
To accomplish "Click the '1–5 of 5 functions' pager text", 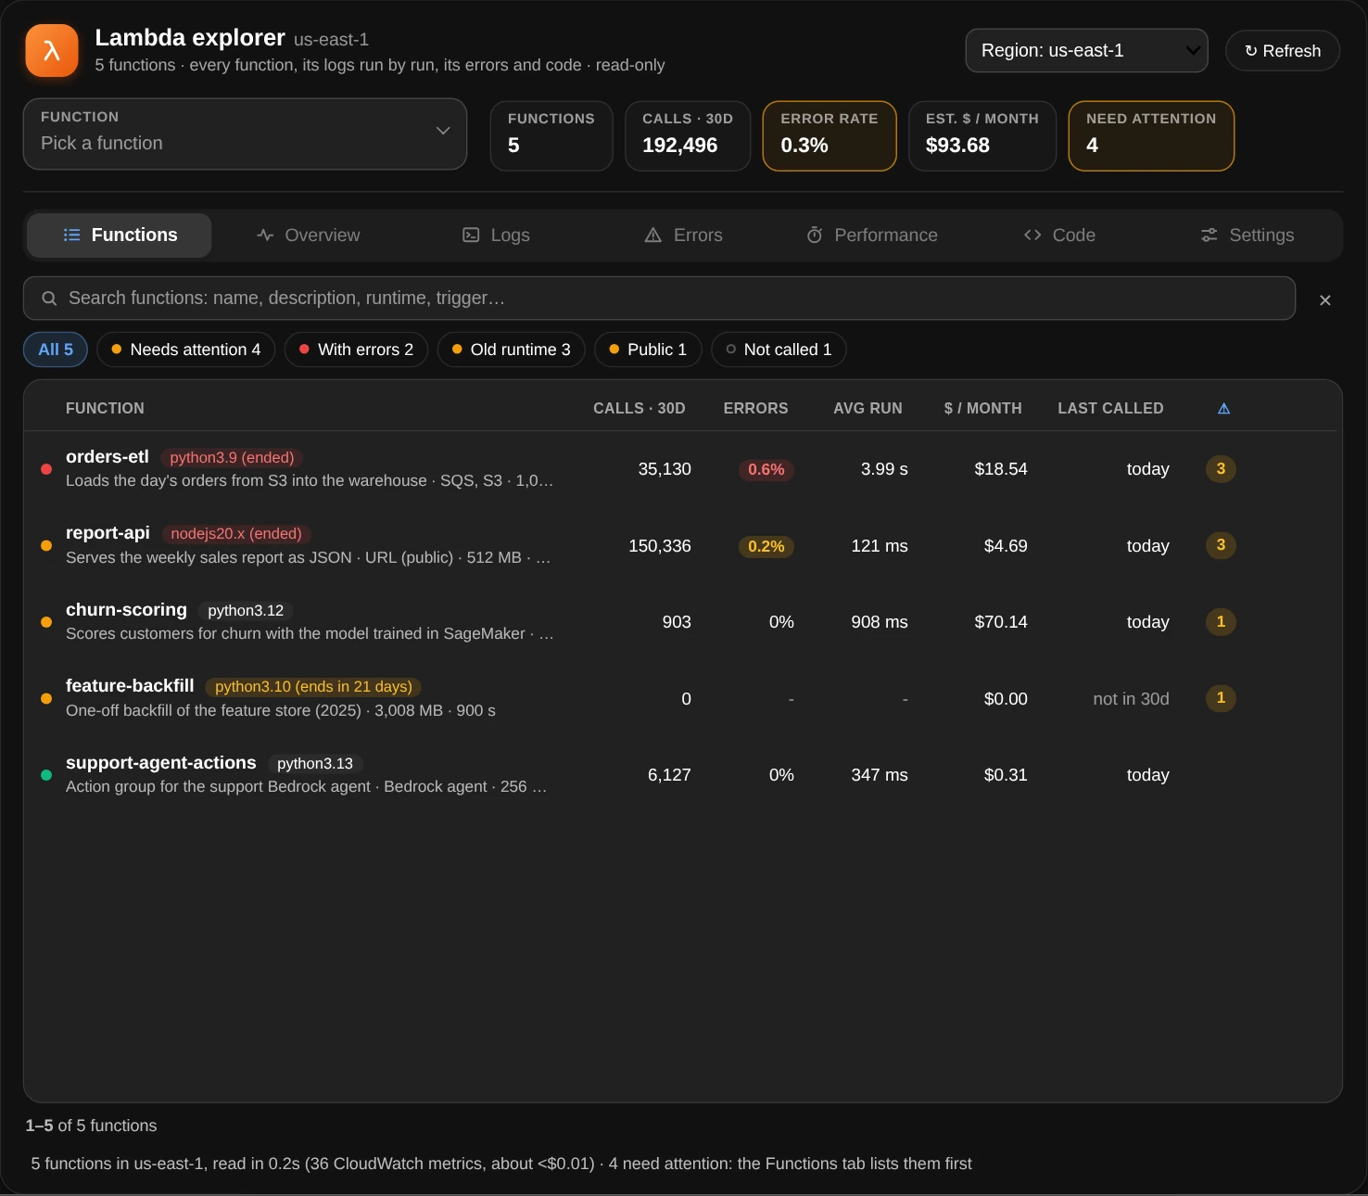I will click(x=91, y=1126).
